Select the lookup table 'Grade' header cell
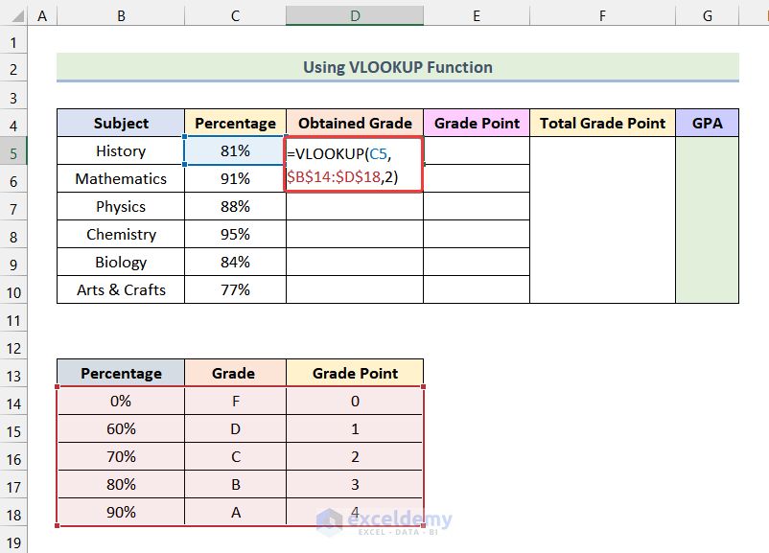The image size is (769, 553). point(235,374)
